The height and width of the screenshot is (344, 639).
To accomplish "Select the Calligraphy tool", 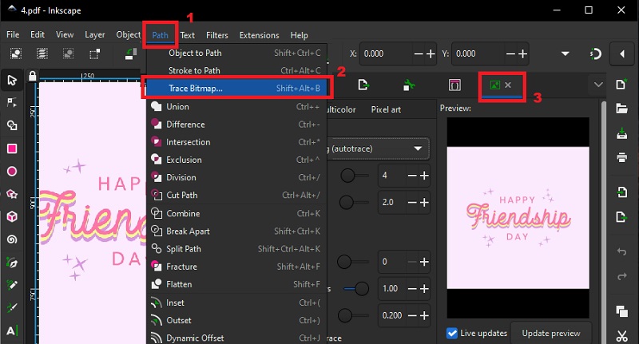I will tap(12, 308).
